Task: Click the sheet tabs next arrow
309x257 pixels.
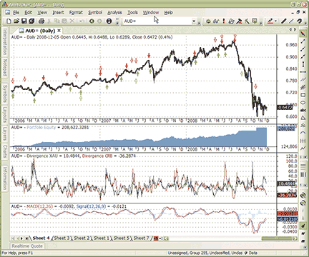Action: [21, 238]
